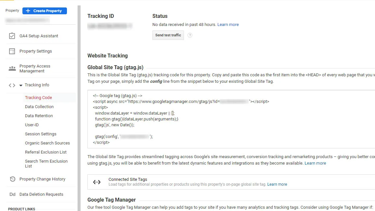Image resolution: width=375 pixels, height=211 pixels.
Task: Click the Google Tag Manager heading
Action: click(x=111, y=200)
